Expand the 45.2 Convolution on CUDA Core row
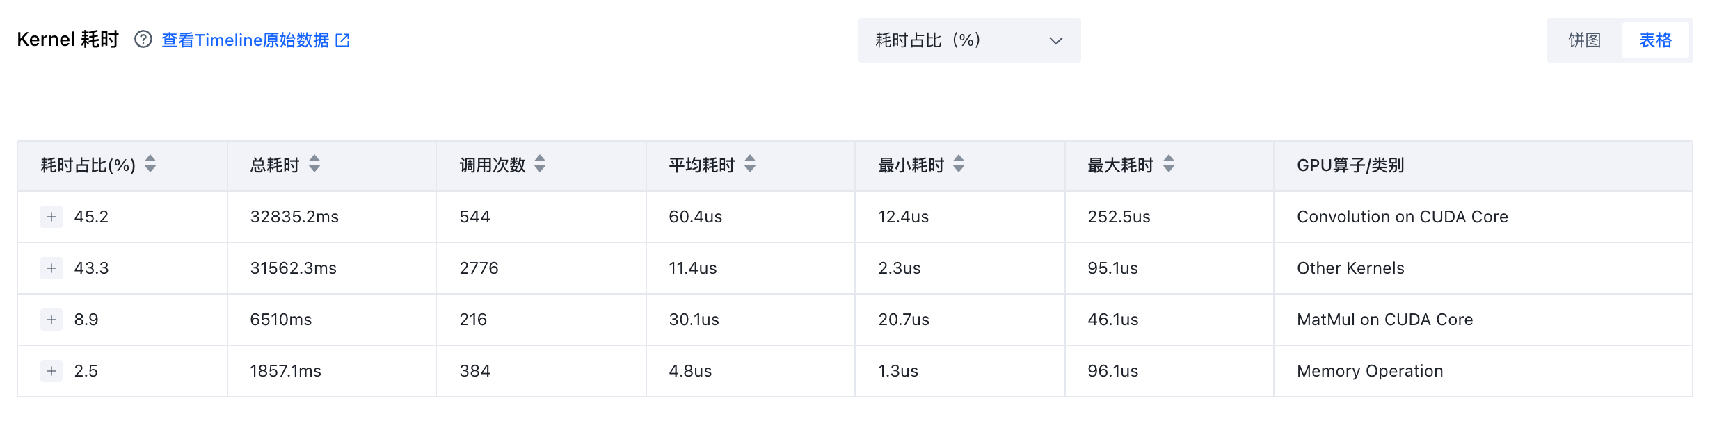This screenshot has height=428, width=1717. coord(51,217)
